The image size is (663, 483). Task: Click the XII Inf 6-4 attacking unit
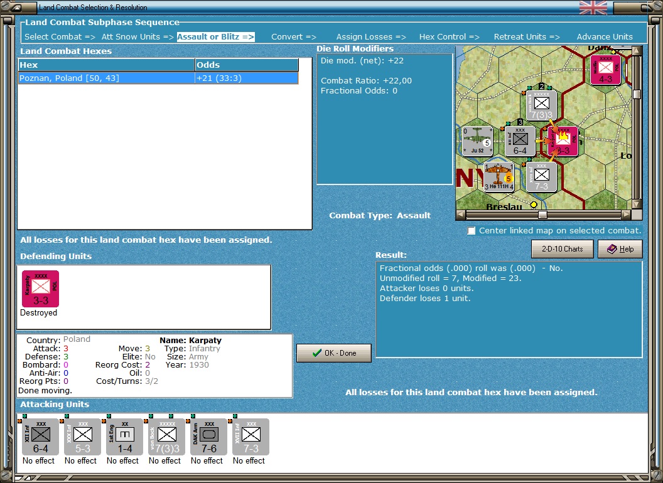[x=41, y=437]
